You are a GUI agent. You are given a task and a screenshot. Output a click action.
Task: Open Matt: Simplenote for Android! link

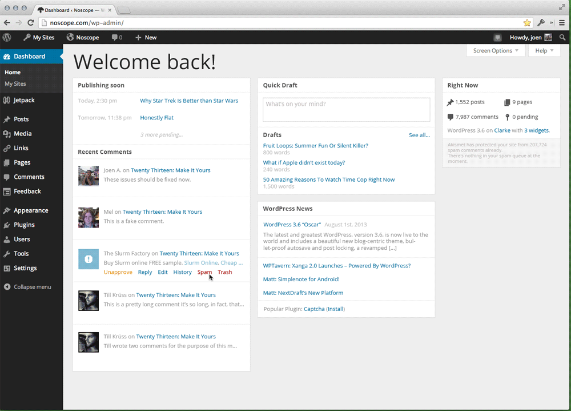pyautogui.click(x=301, y=280)
